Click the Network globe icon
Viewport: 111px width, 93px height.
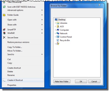(x=58, y=33)
